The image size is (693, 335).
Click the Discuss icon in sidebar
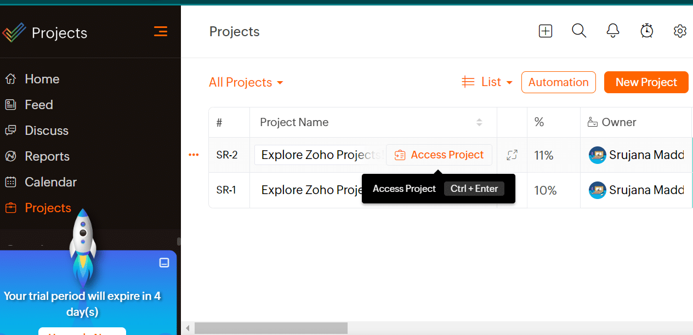click(10, 130)
